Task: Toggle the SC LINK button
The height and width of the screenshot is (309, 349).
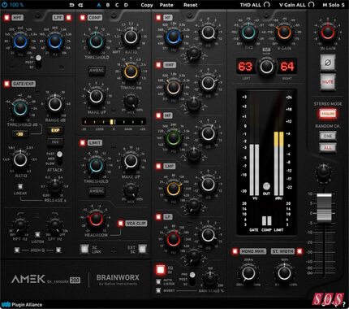Action: (x=84, y=249)
